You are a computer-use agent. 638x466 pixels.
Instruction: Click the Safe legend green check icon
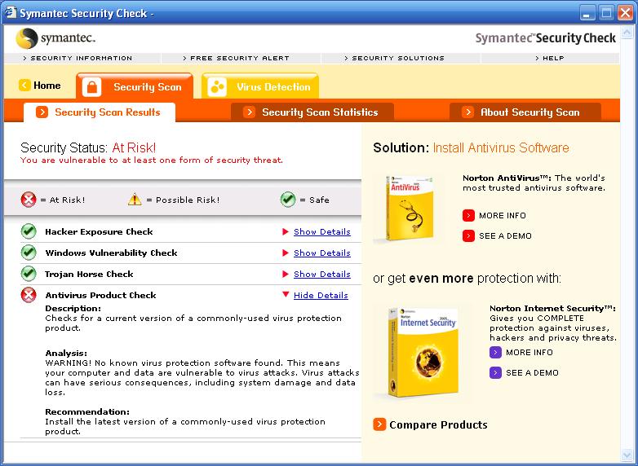pyautogui.click(x=288, y=200)
